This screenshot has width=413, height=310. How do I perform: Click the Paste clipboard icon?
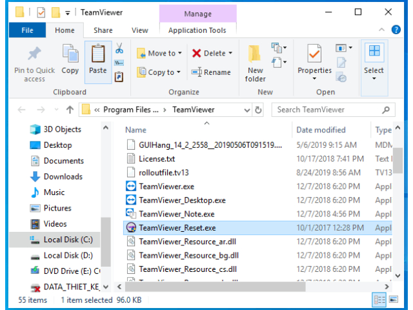coord(98,54)
